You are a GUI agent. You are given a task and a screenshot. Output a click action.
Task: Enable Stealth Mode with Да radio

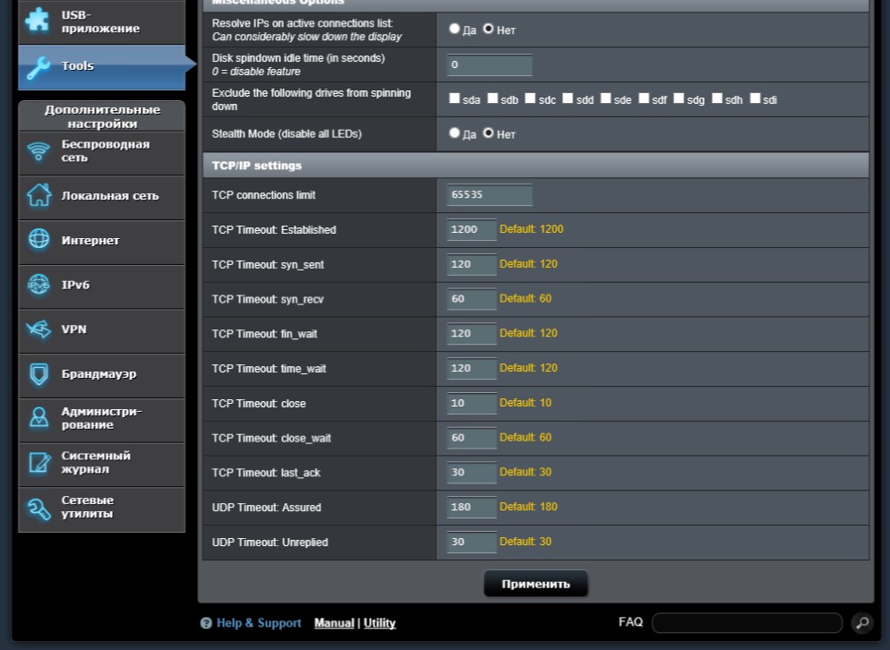tap(455, 133)
